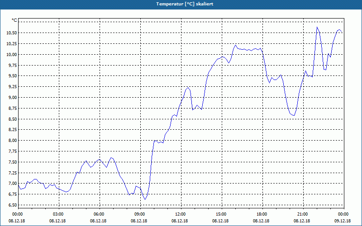Select the 8,75 y-axis value
Screen dimensions: 362x226
point(13,108)
